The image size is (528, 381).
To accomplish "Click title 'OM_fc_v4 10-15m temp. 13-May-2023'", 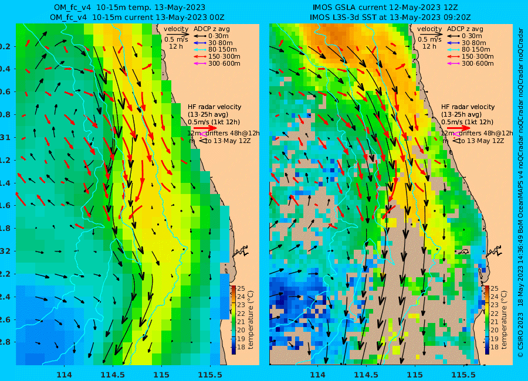I will tap(130, 8).
